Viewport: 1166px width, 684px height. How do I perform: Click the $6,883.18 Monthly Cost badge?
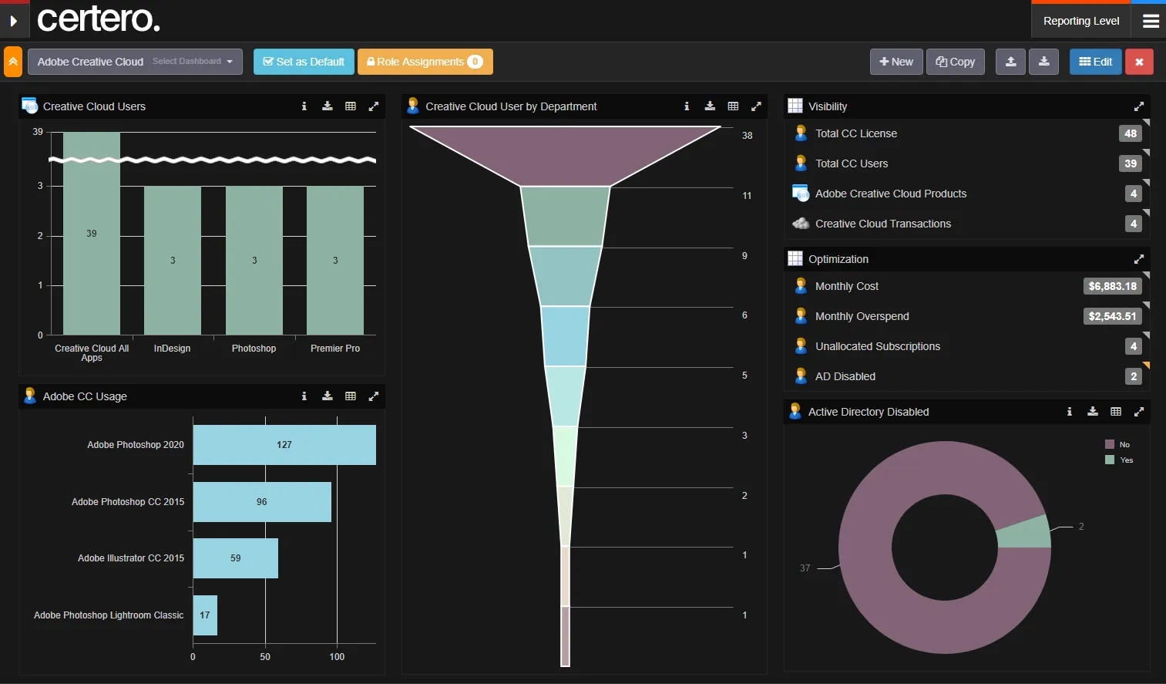coord(1112,286)
